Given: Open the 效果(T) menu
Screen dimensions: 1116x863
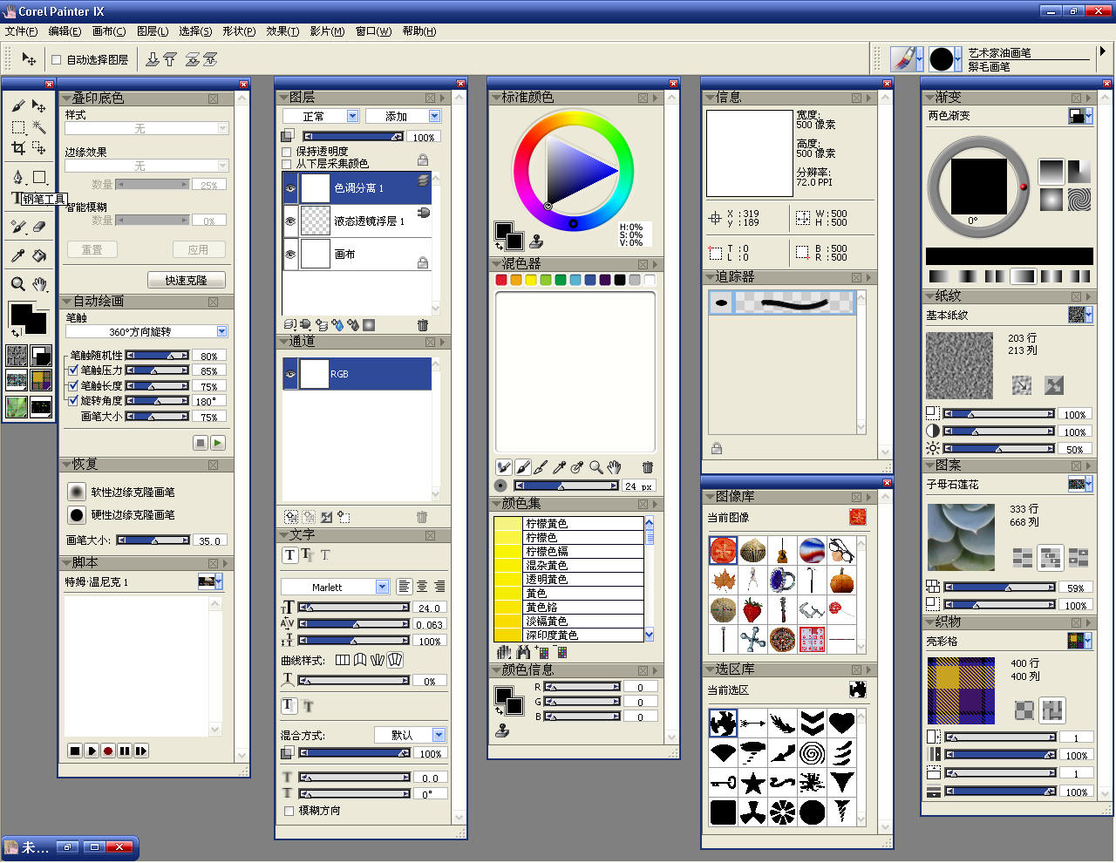Looking at the screenshot, I should (x=282, y=31).
